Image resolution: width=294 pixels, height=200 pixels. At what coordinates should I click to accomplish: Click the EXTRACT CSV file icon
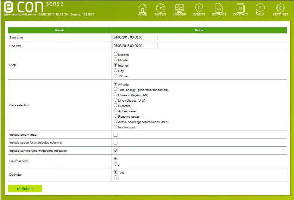coord(219,8)
